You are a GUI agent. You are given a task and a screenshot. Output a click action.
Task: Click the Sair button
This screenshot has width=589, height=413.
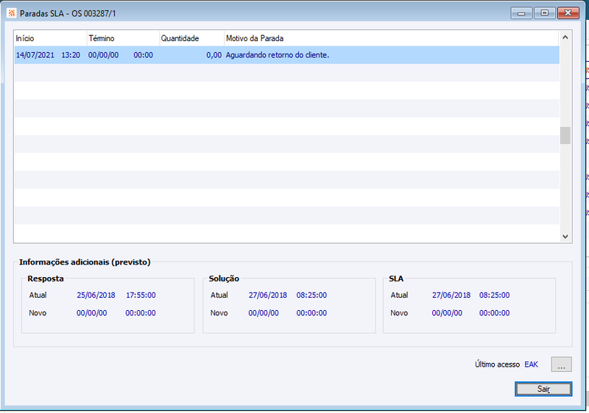pos(543,389)
